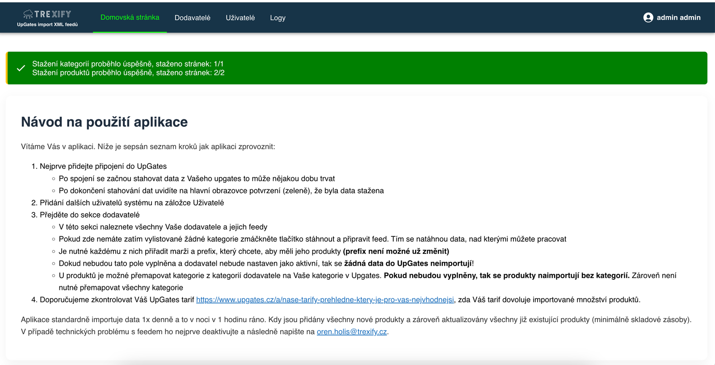Click the checkmark icon in green banner
Viewport: 715px width, 365px height.
pos(21,68)
